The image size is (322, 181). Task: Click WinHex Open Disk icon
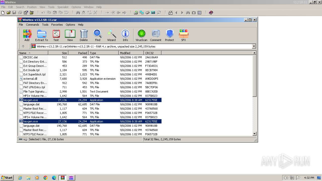coord(136,13)
